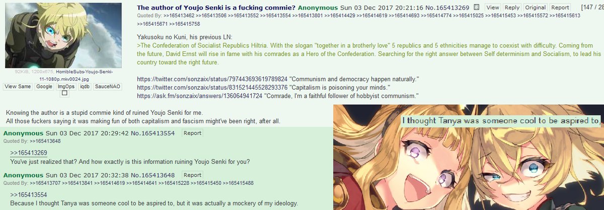
Task: Report post No.165413648
Action: coord(192,175)
